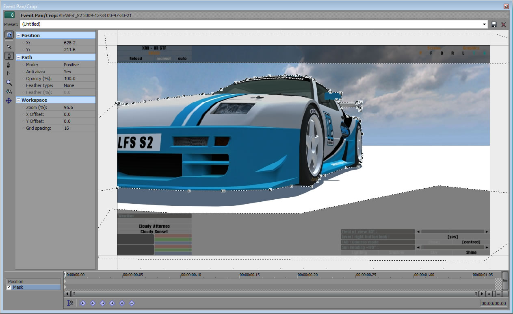
Task: Click the LFS S2 plate in preview
Action: pyautogui.click(x=138, y=143)
